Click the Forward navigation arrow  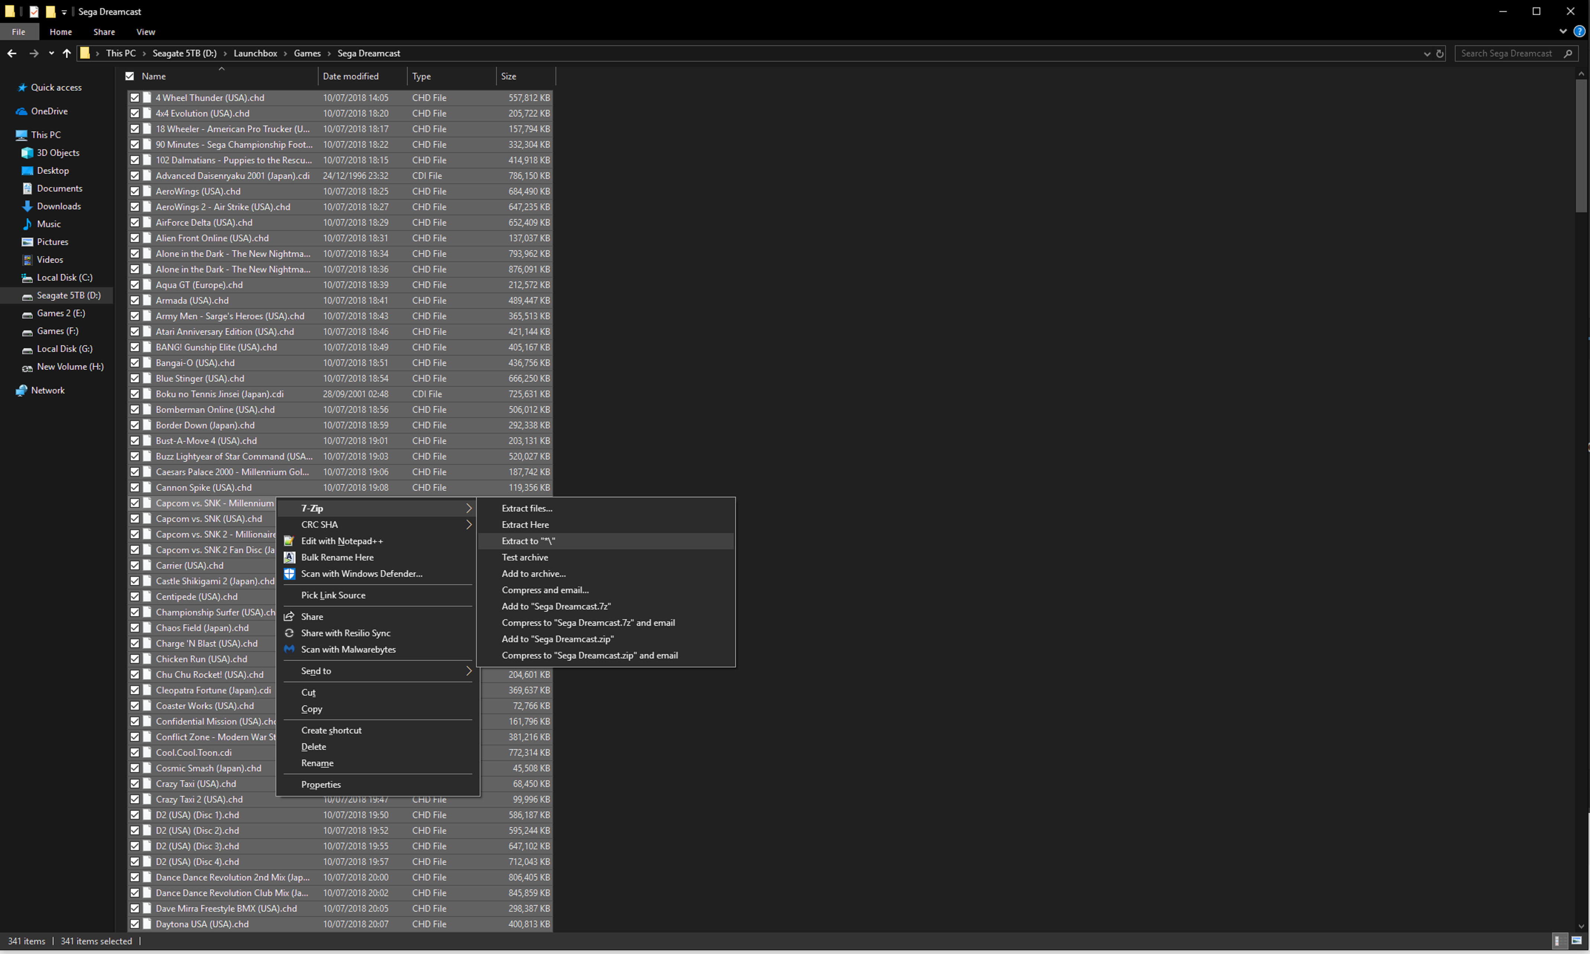coord(33,53)
